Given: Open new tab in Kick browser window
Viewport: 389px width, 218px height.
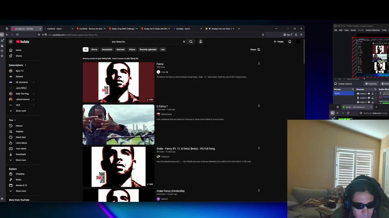Looking at the screenshot, I should [x=376, y=107].
